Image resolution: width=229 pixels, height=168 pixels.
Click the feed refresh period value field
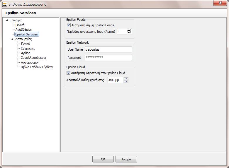(x=122, y=31)
